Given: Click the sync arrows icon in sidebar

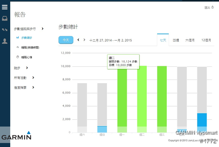Looking at the screenshot, I should 5,30.
